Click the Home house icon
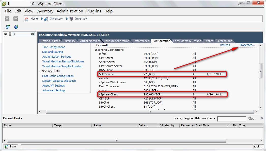The height and width of the screenshot is (151, 266). click(x=26, y=19)
